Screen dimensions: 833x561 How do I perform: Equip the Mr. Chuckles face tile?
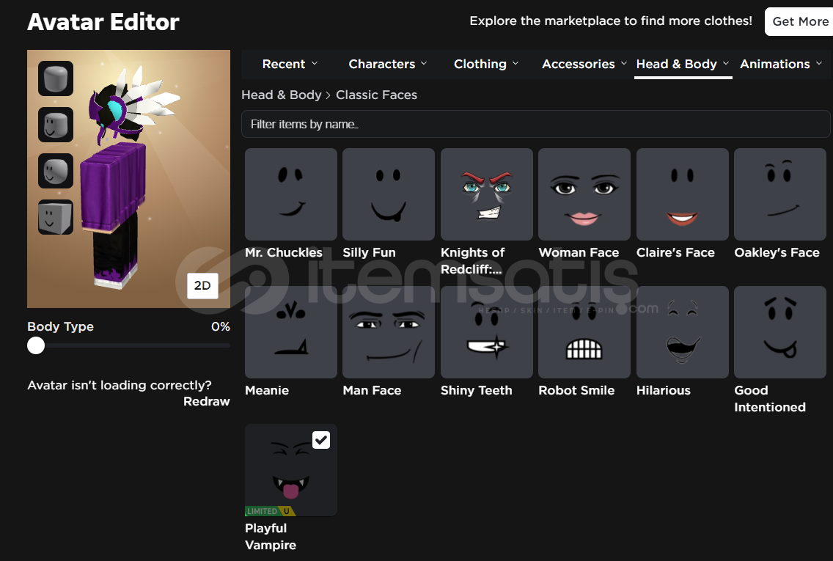point(291,194)
